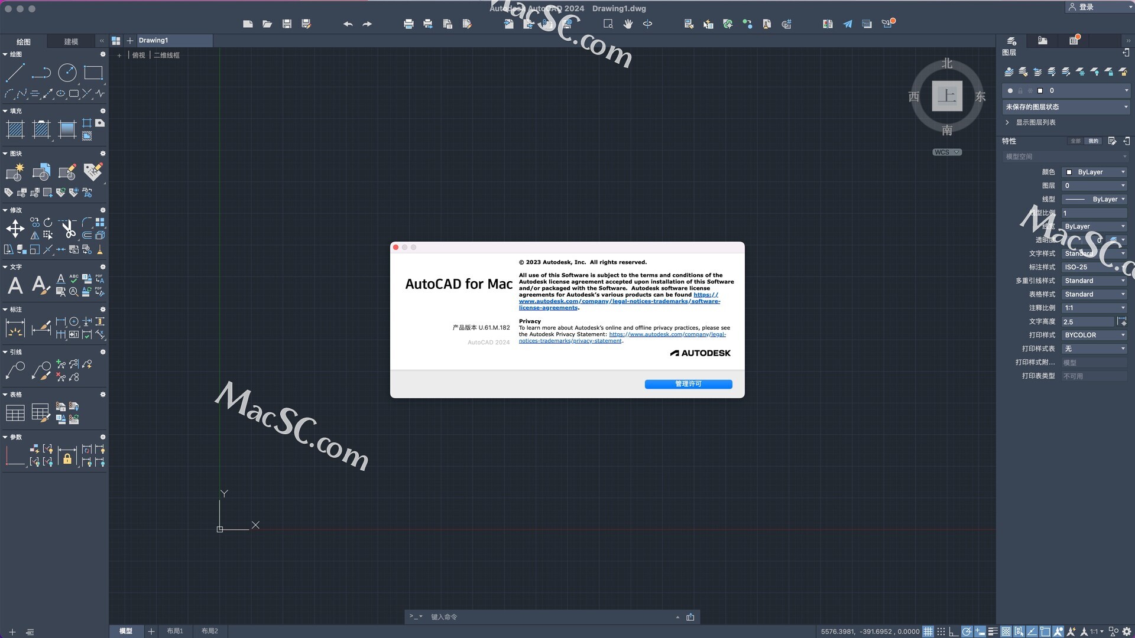The height and width of the screenshot is (638, 1135).
Task: Toggle grid display in status bar
Action: point(928,632)
